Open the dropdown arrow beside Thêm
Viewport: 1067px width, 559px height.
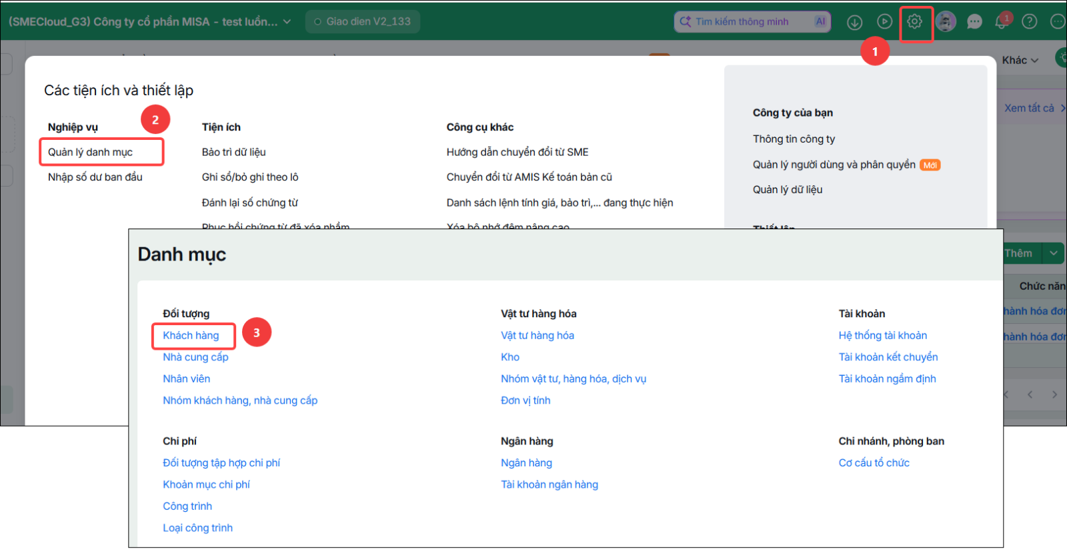[x=1054, y=253]
